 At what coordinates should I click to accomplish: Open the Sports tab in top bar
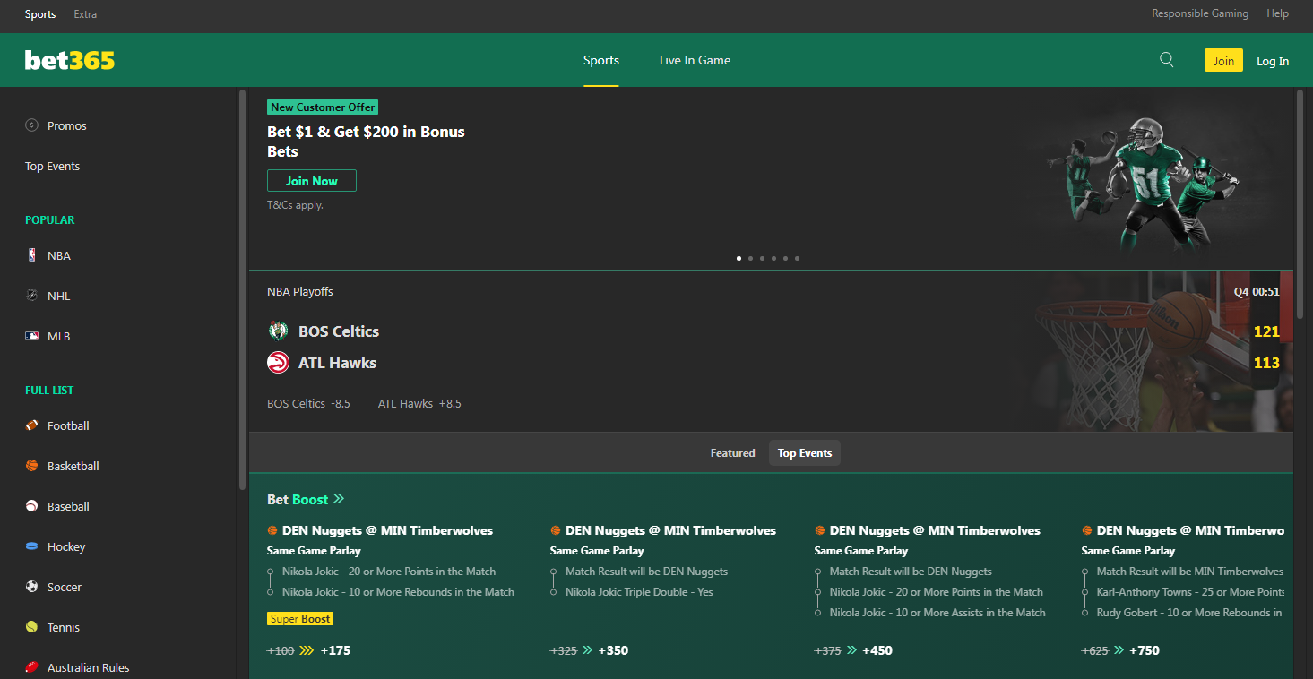[40, 14]
